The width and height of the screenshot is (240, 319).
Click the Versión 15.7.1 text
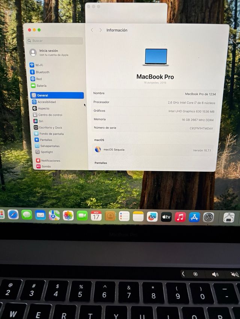coord(202,151)
